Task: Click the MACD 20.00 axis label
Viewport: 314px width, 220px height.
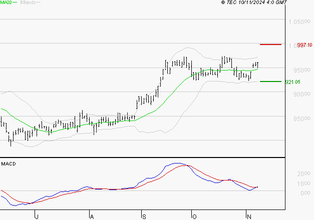Action: (x=303, y=173)
